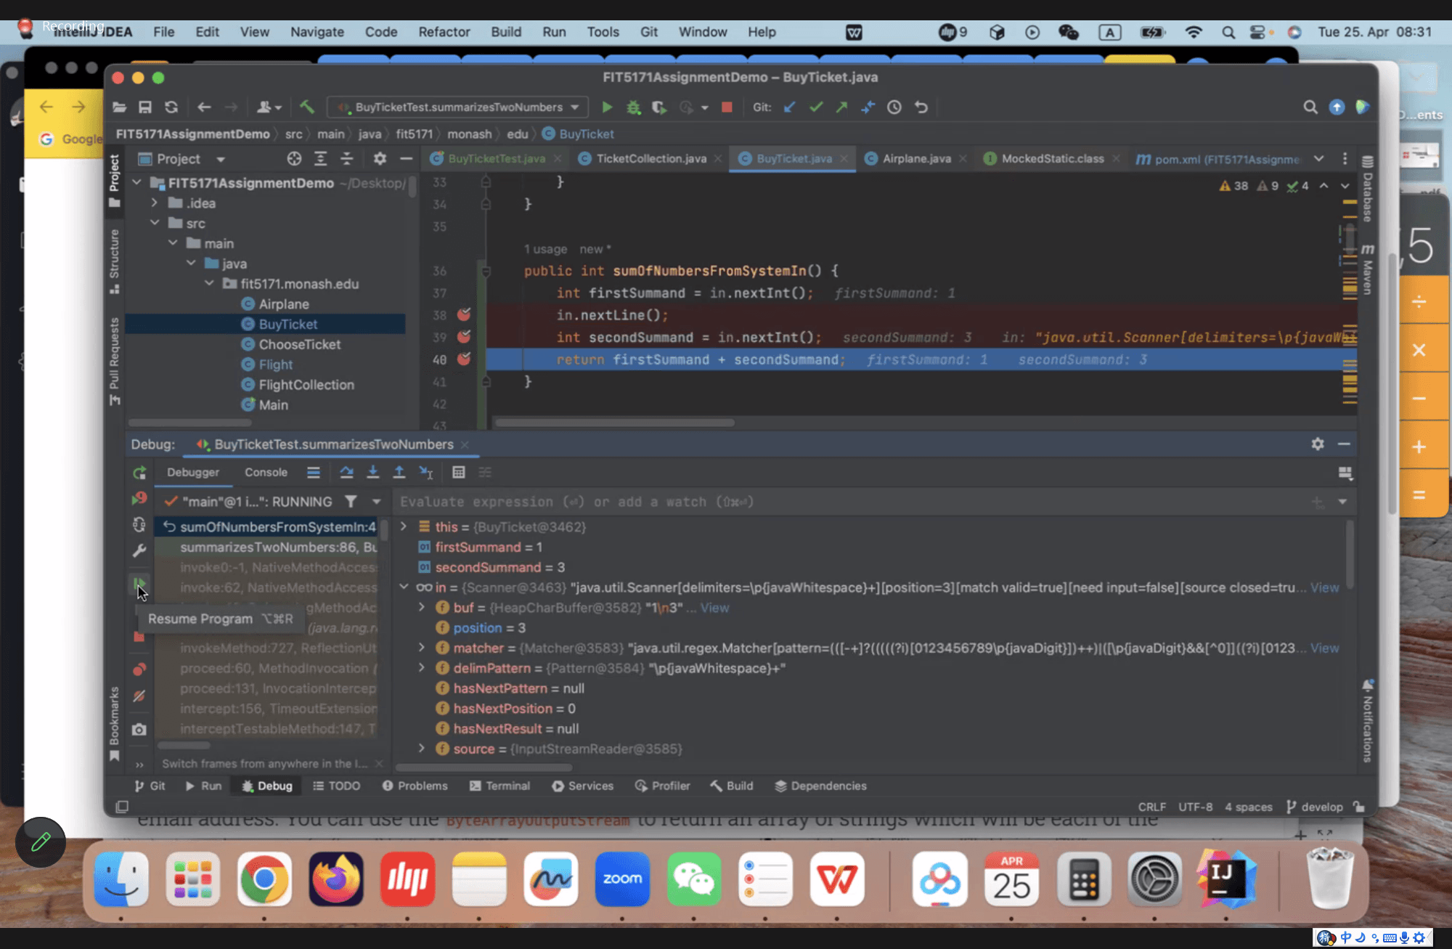1452x949 pixels.
Task: Expand the .idea folder
Action: 155,203
